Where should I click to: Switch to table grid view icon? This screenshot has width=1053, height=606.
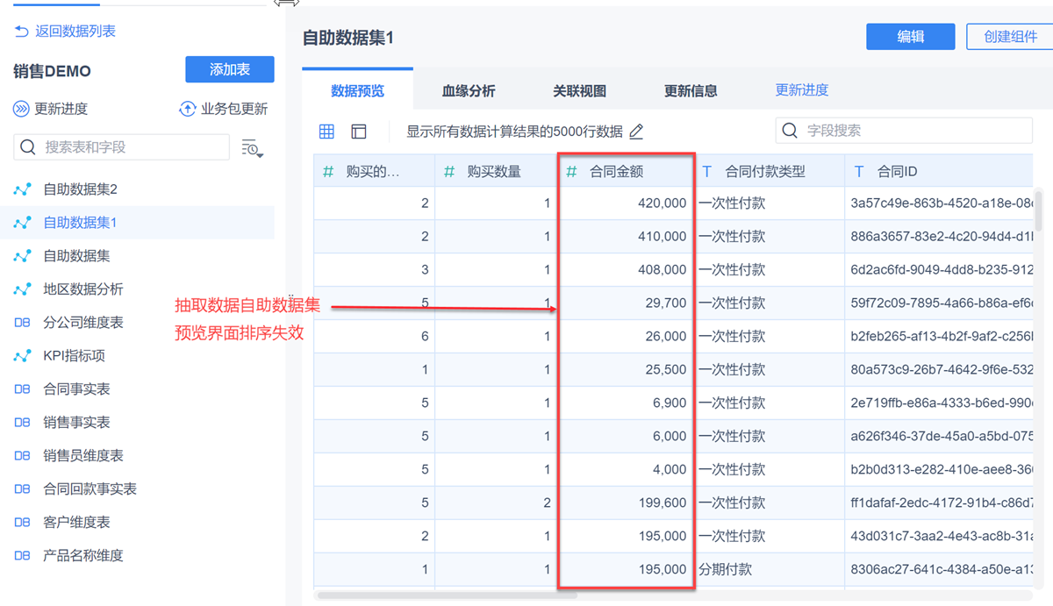[326, 132]
